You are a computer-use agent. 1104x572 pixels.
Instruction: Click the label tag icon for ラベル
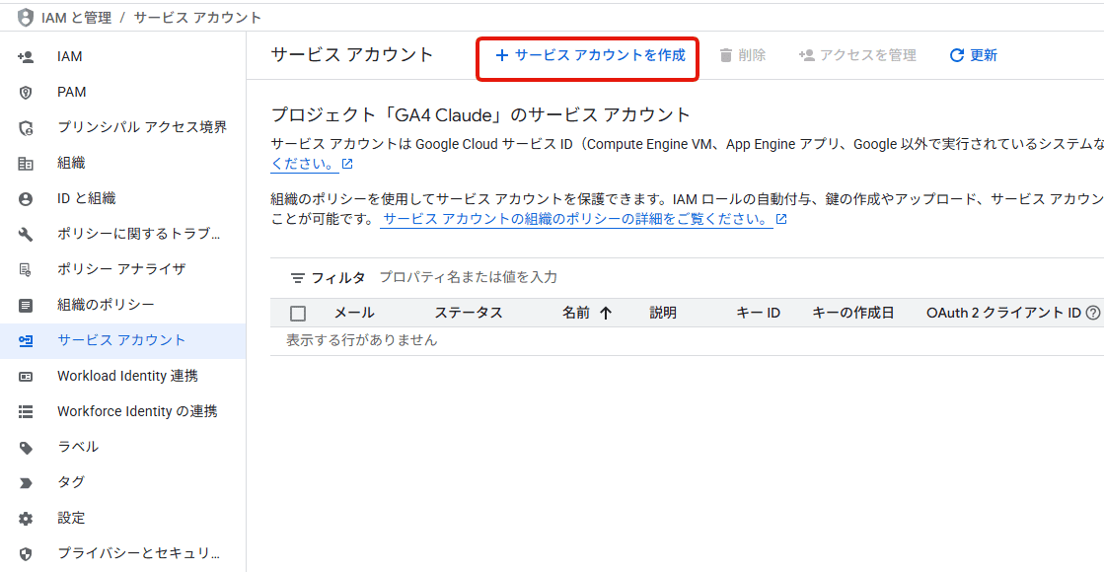coord(26,447)
